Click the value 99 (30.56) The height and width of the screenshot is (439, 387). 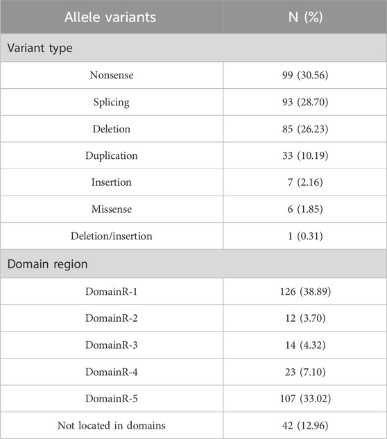pyautogui.click(x=305, y=75)
